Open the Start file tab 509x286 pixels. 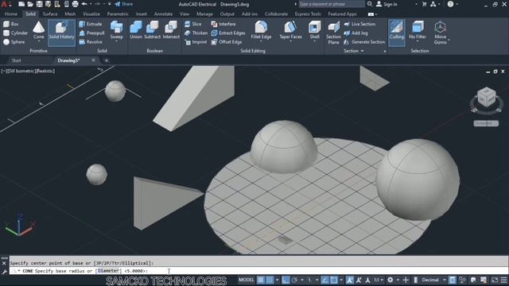tap(16, 60)
